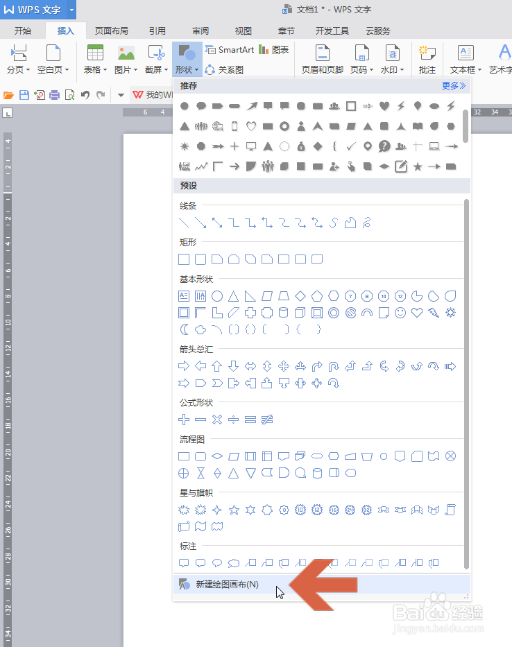Choose the cloud shape in 基本形状
The height and width of the screenshot is (647, 512).
pos(200,329)
